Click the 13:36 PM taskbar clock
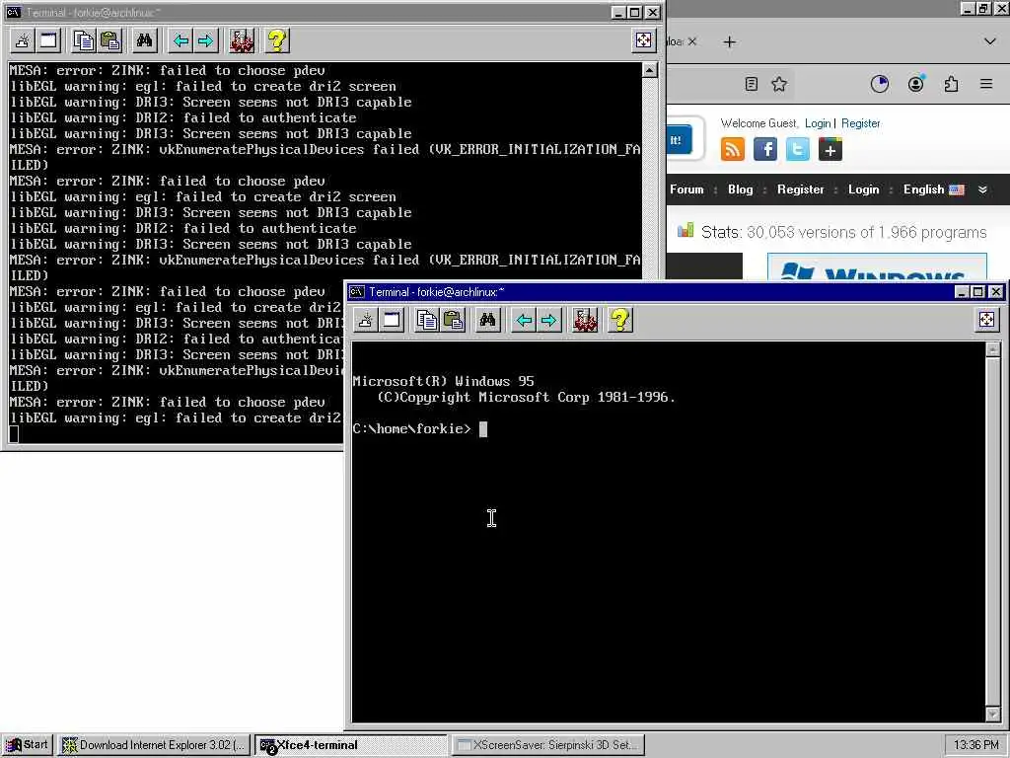 pos(975,745)
